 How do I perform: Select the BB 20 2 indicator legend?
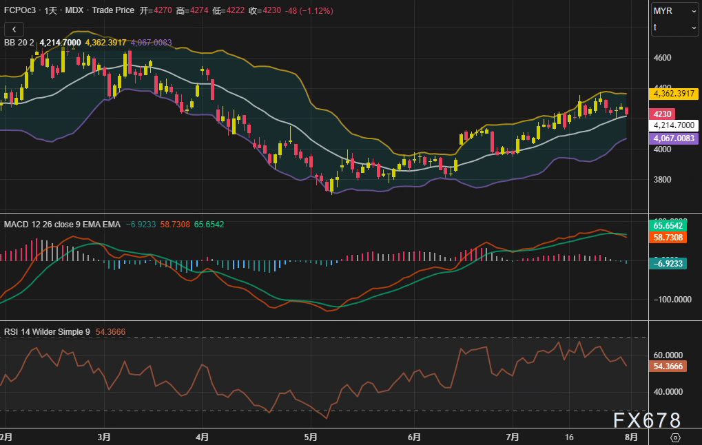point(19,43)
